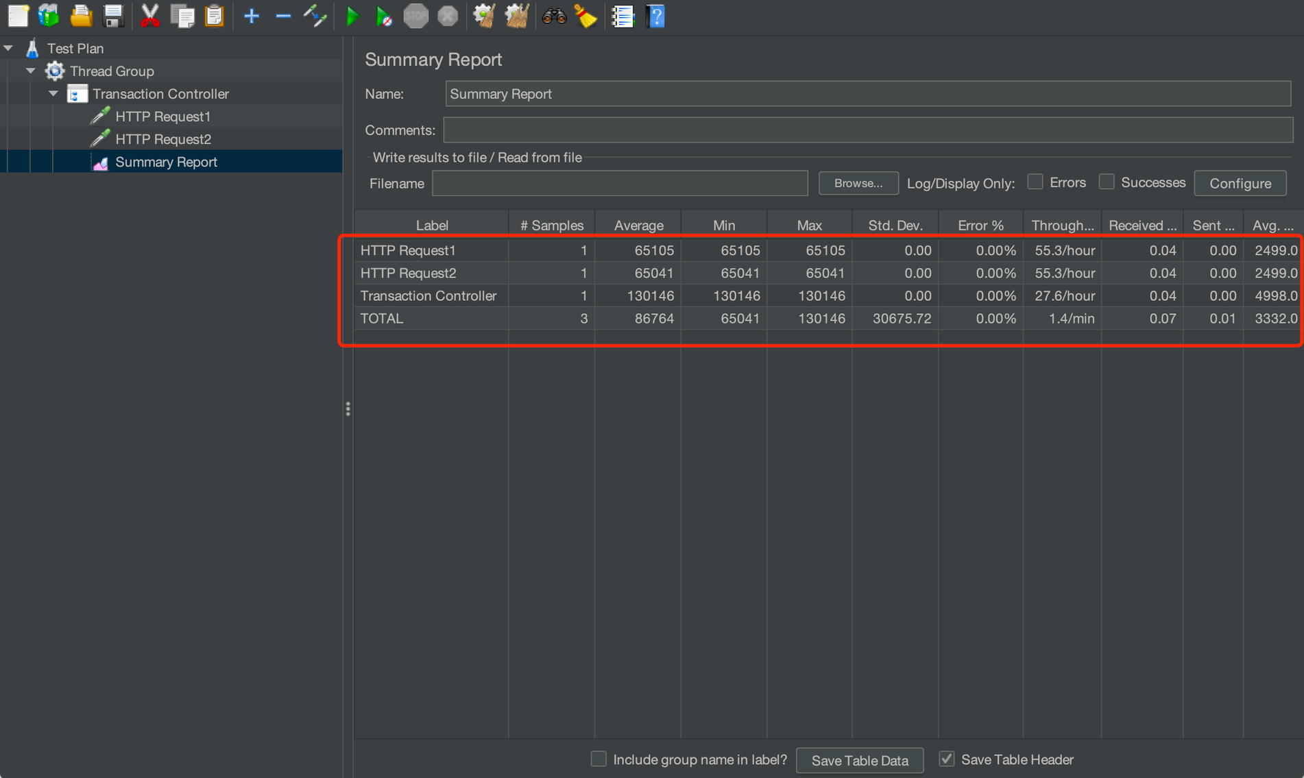Collapse the Test Plan tree node
The height and width of the screenshot is (778, 1304).
click(x=9, y=48)
